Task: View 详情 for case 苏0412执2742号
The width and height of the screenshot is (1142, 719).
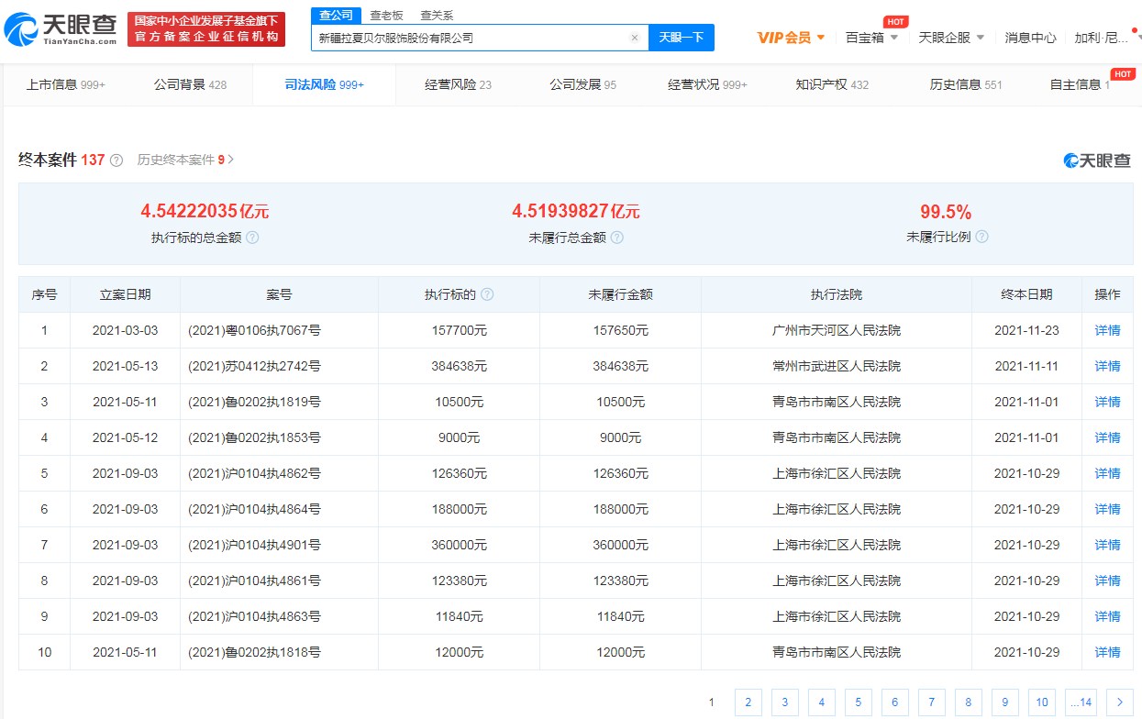Action: point(1107,366)
